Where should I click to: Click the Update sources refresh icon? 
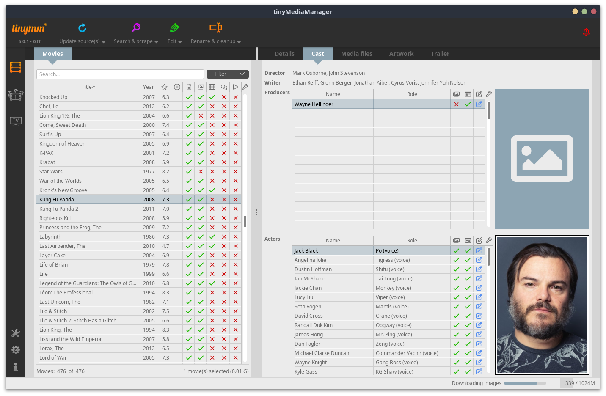click(x=82, y=28)
